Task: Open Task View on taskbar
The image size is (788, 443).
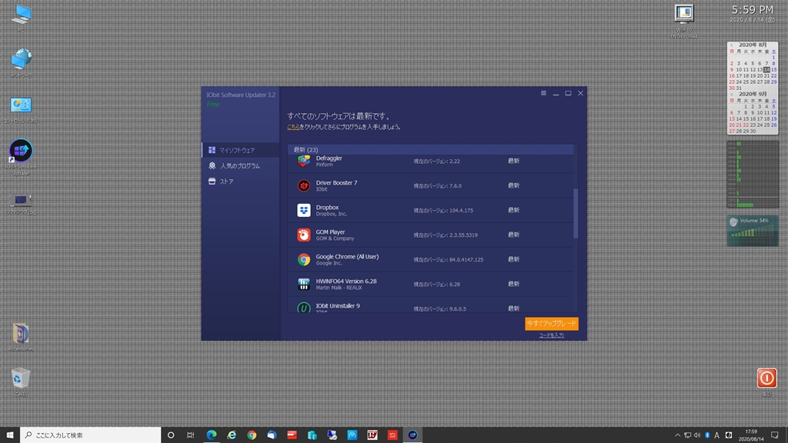Action: pos(191,435)
